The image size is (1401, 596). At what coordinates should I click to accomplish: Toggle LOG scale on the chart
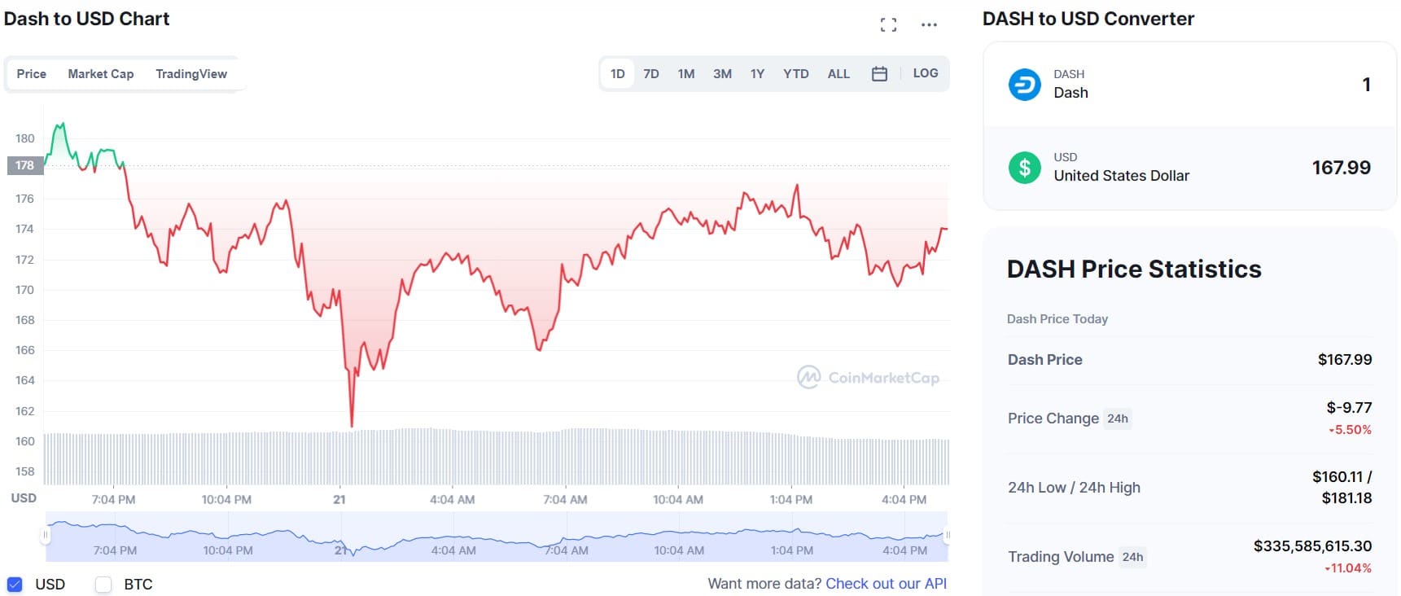click(926, 73)
